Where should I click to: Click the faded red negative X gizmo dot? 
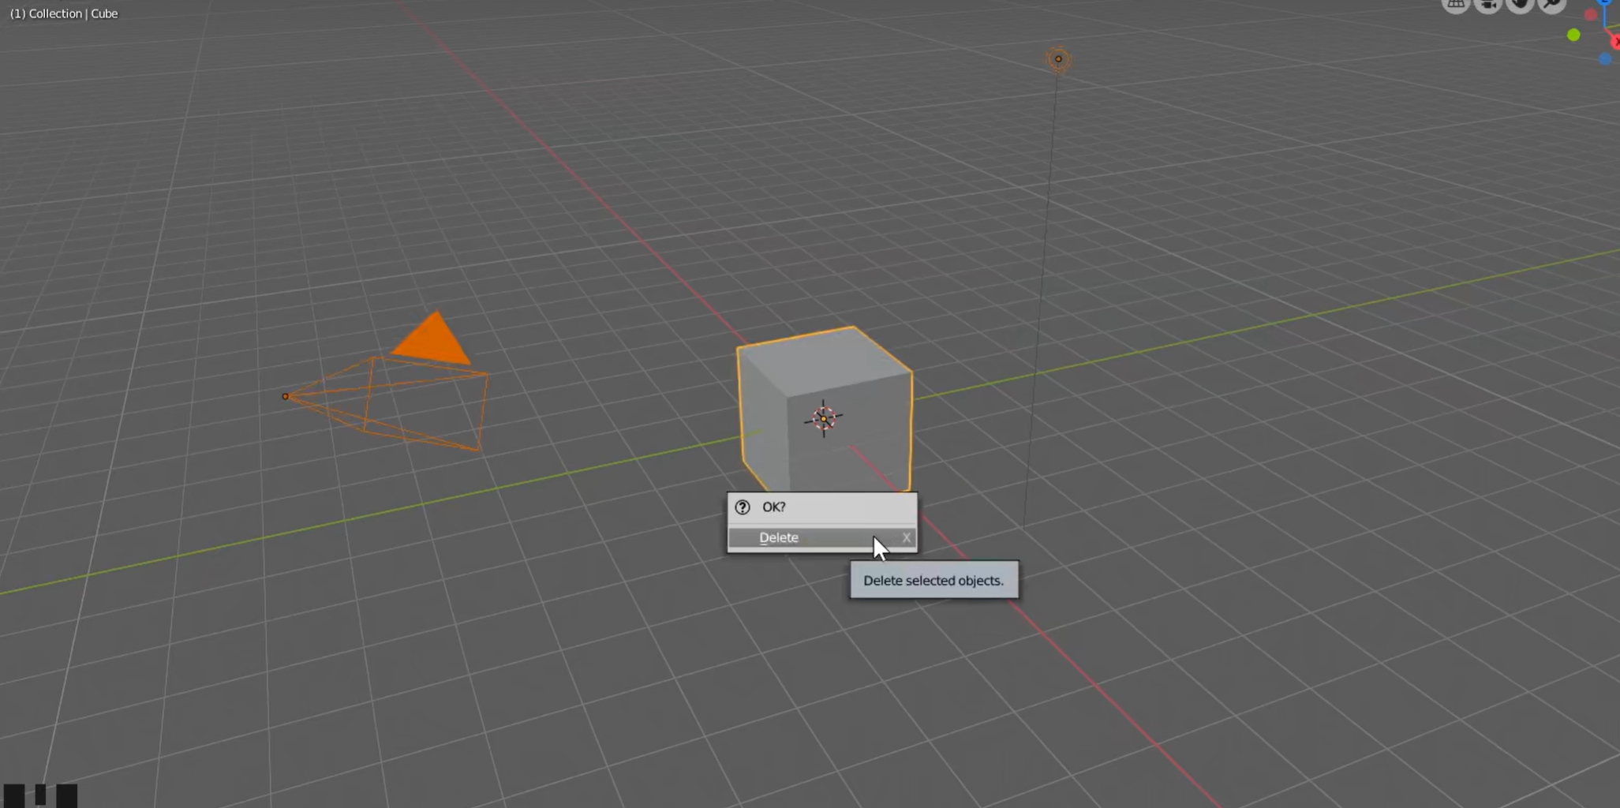[x=1591, y=15]
